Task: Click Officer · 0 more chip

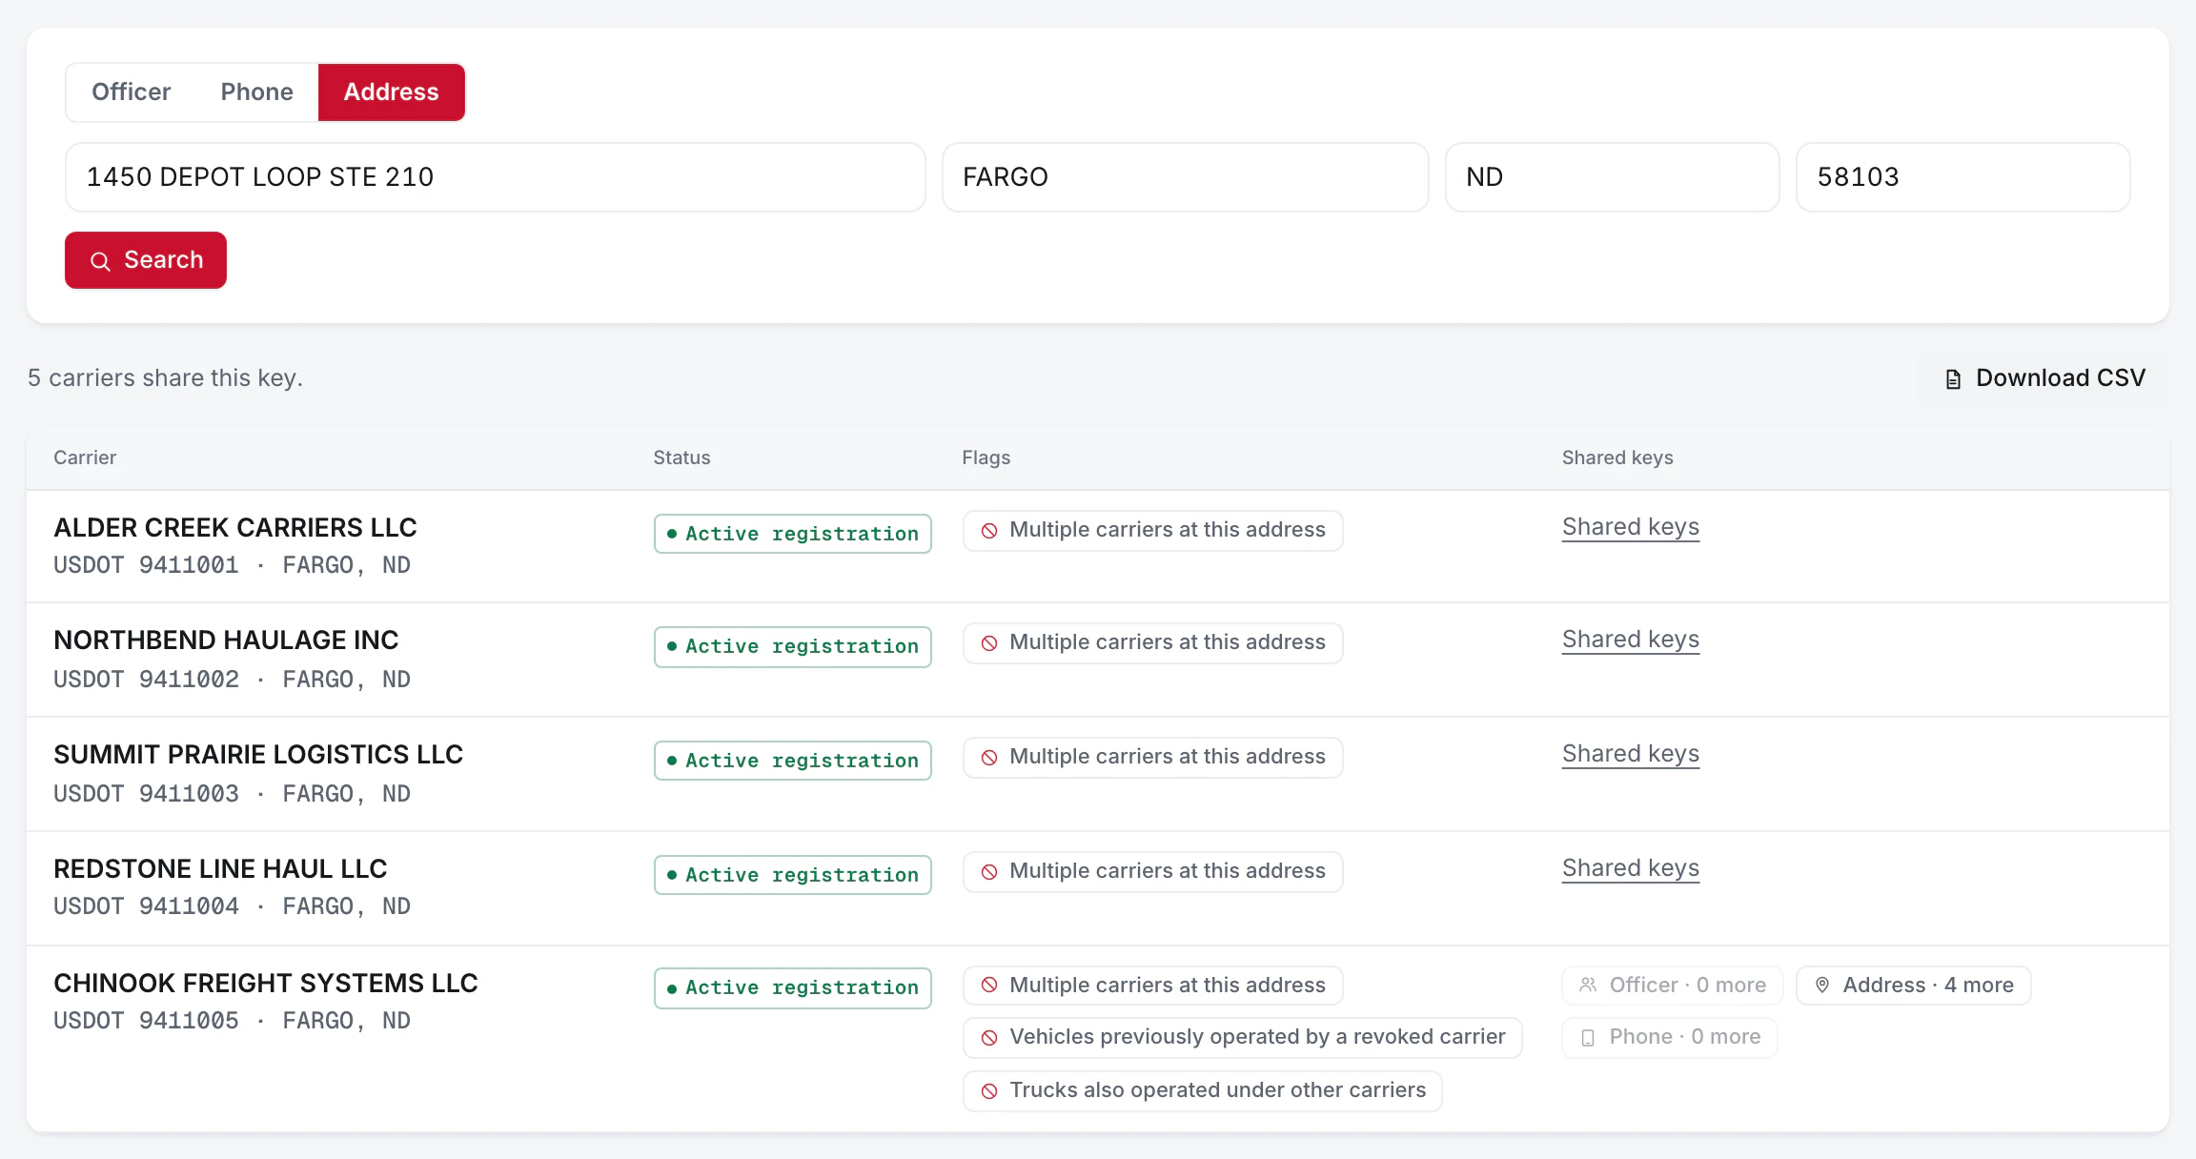Action: 1672,986
